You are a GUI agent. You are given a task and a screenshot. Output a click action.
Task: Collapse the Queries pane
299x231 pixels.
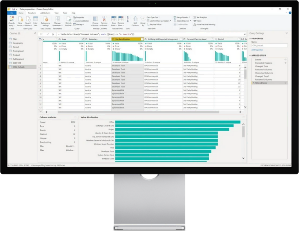coord(35,33)
